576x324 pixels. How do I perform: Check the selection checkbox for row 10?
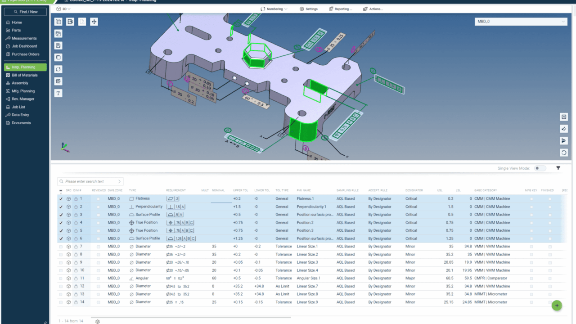(x=61, y=270)
